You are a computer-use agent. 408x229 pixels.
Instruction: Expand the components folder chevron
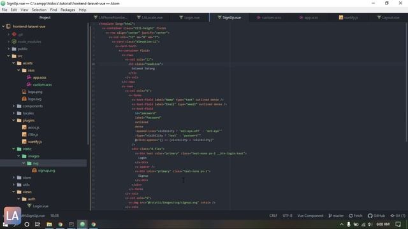click(x=13, y=106)
